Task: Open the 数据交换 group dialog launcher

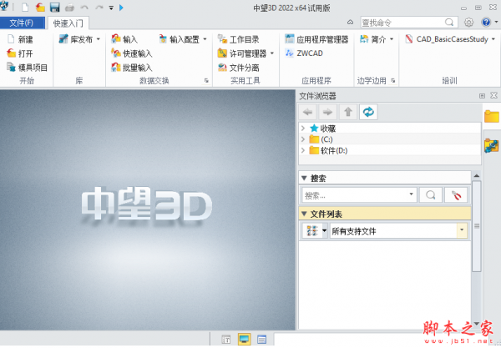Action: [x=206, y=81]
